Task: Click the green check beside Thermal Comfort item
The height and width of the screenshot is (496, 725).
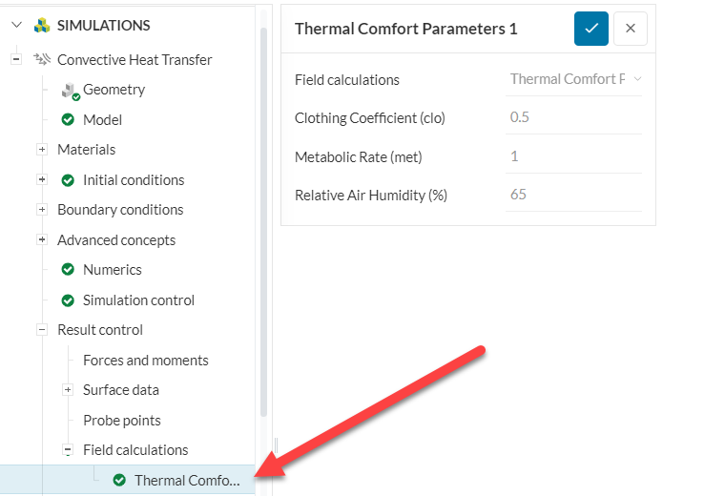Action: click(x=119, y=480)
